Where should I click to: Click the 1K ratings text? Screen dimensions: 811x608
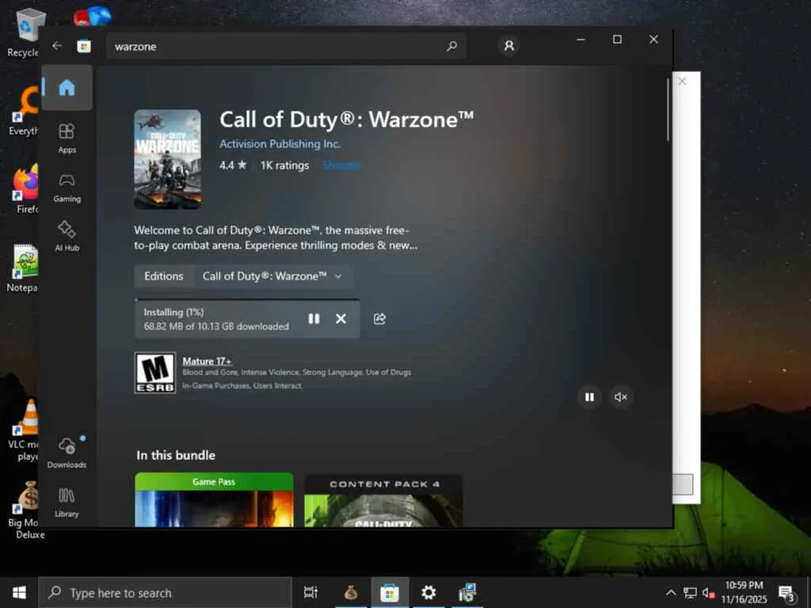coord(284,165)
